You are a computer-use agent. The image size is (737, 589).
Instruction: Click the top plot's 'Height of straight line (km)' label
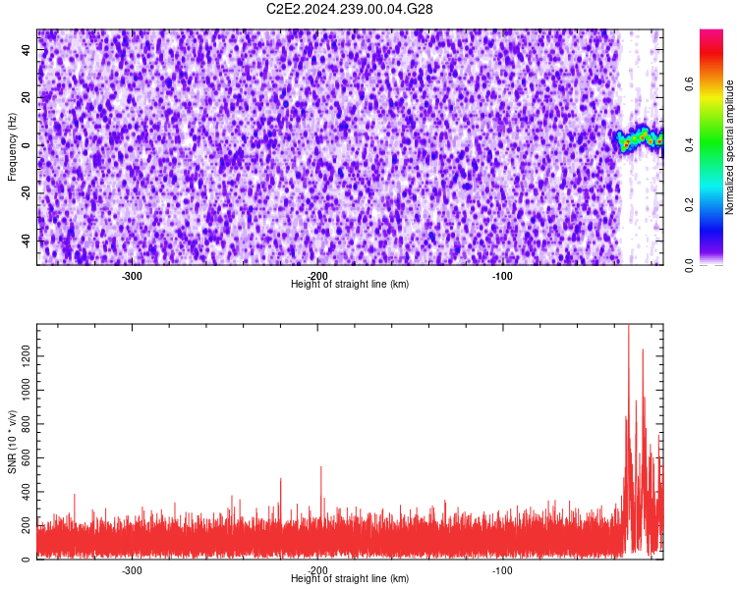350,284
